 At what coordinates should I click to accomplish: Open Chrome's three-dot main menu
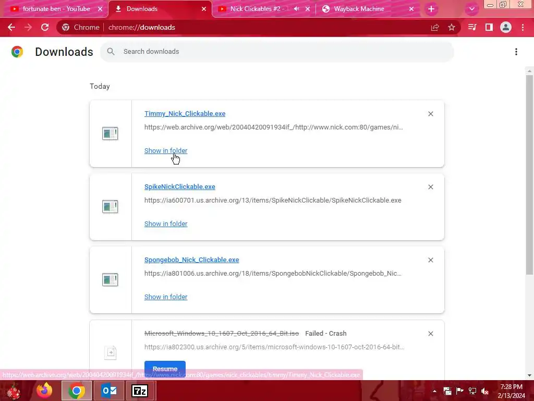[523, 27]
